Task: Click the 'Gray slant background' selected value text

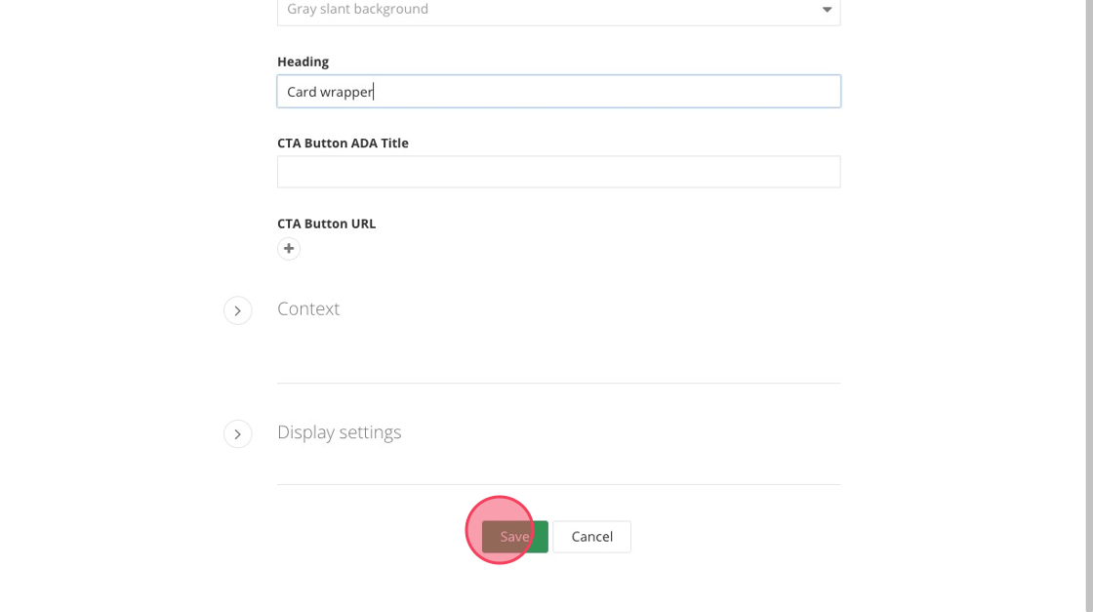Action: point(357,10)
